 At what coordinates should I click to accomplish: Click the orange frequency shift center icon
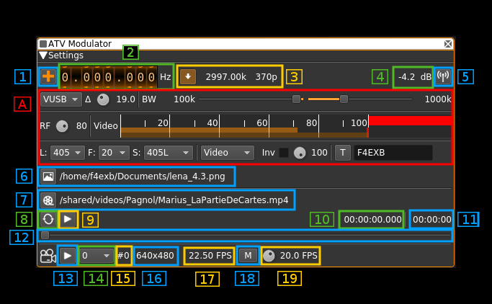click(x=48, y=76)
